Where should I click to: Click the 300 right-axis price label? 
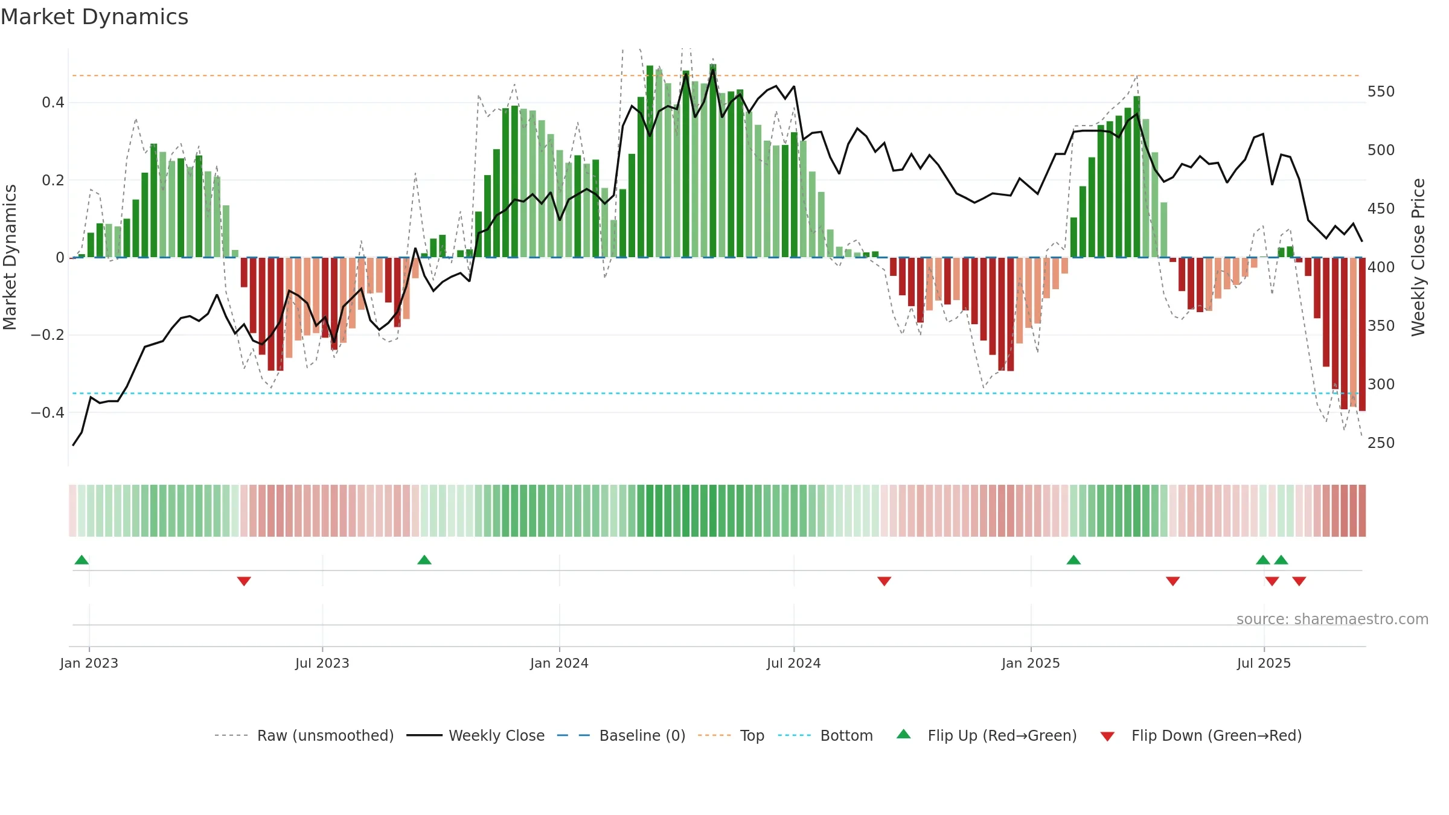click(x=1381, y=384)
